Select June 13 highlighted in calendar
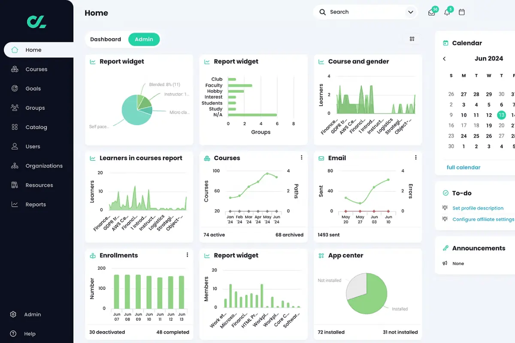The width and height of the screenshot is (515, 343). [x=501, y=115]
